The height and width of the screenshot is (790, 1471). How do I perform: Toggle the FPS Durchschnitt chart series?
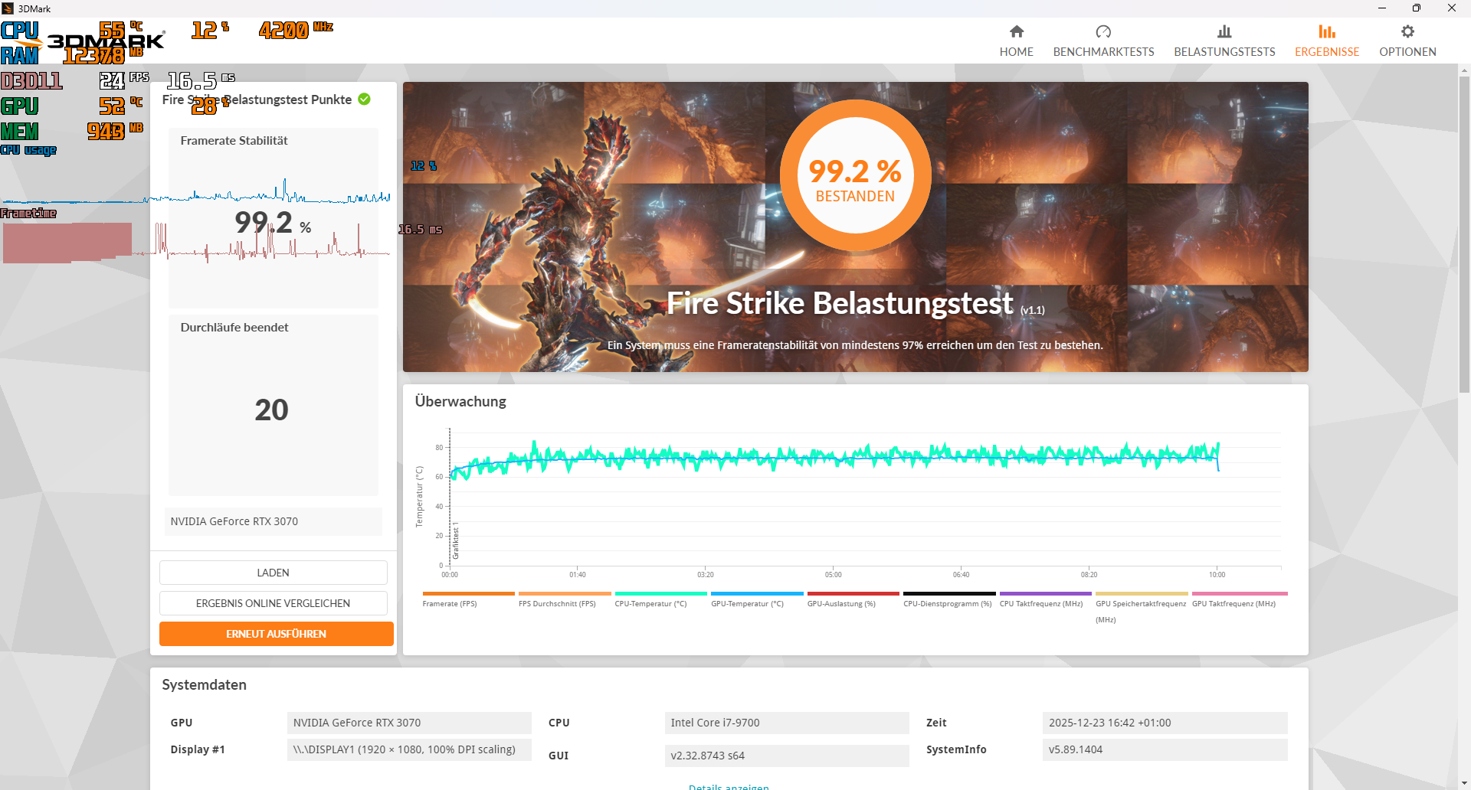[565, 599]
